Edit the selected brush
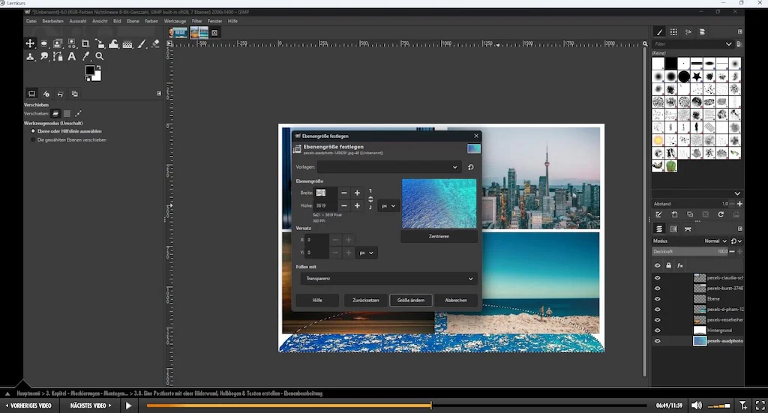Screen dimensions: 768x413 pos(658,215)
